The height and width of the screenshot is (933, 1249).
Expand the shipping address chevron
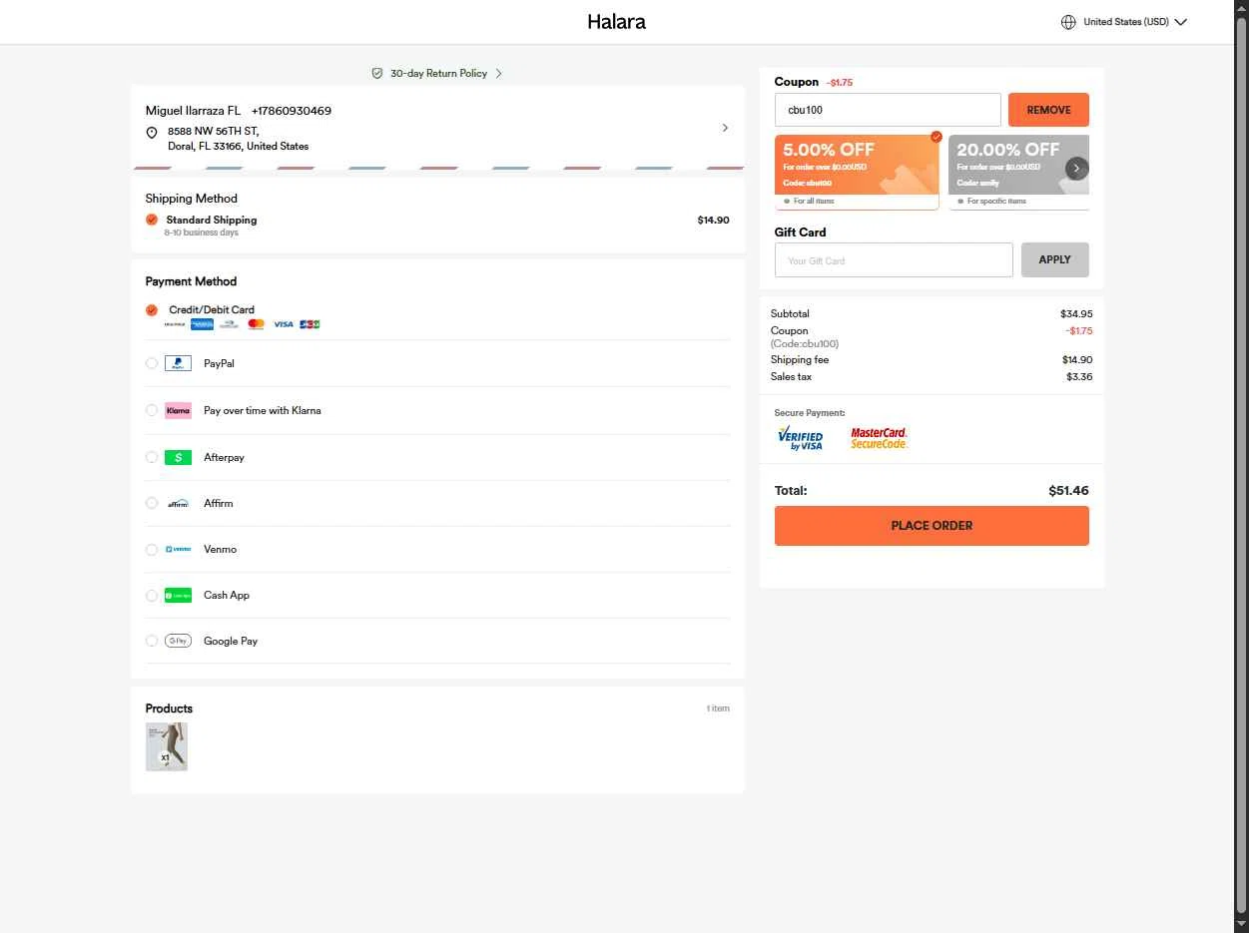725,128
